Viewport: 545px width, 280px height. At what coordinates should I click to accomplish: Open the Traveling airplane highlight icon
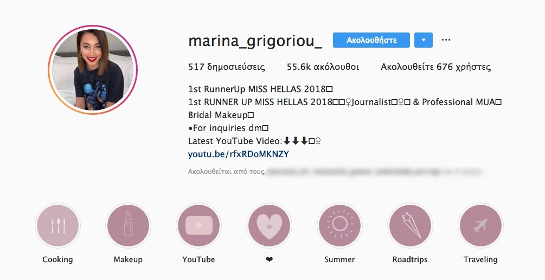tap(480, 225)
